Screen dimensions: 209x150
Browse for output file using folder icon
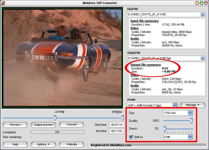[x=203, y=58]
